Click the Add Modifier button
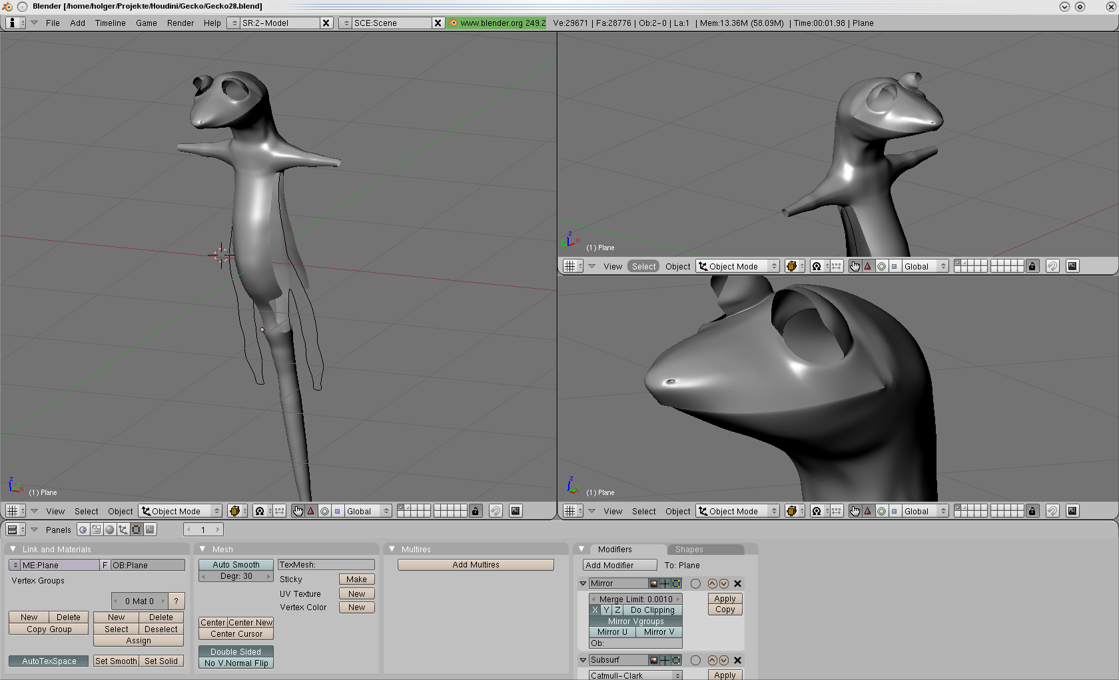 pyautogui.click(x=619, y=565)
